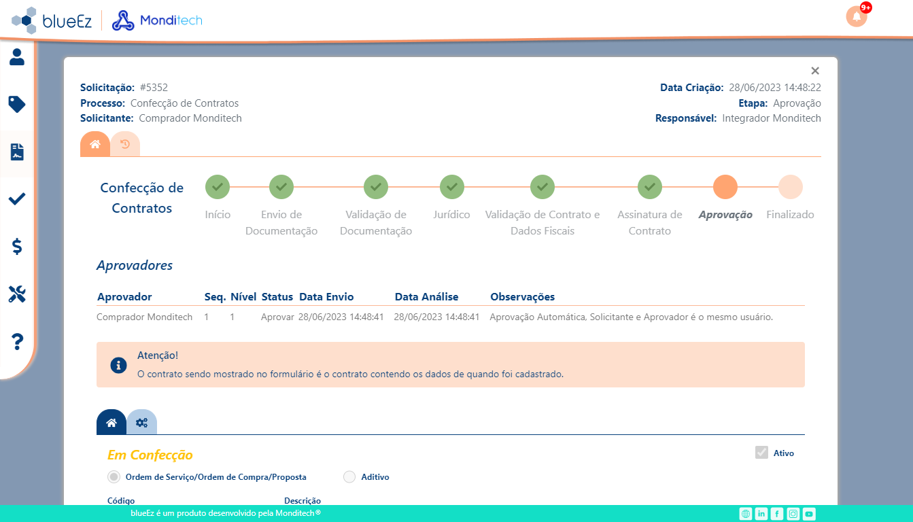Switch to the history clock tab
Screen dimensions: 913x522
coord(125,144)
